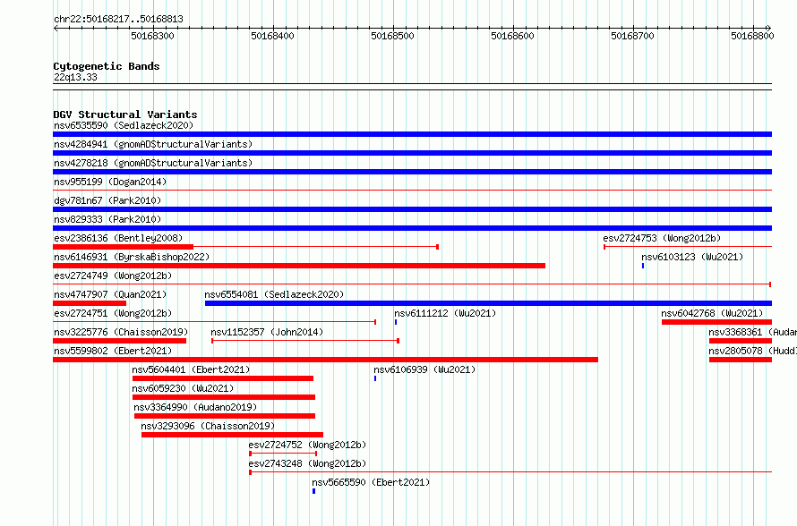This screenshot has height=526, width=797.
Task: Click the 50168500 ruler position
Action: tap(392, 36)
